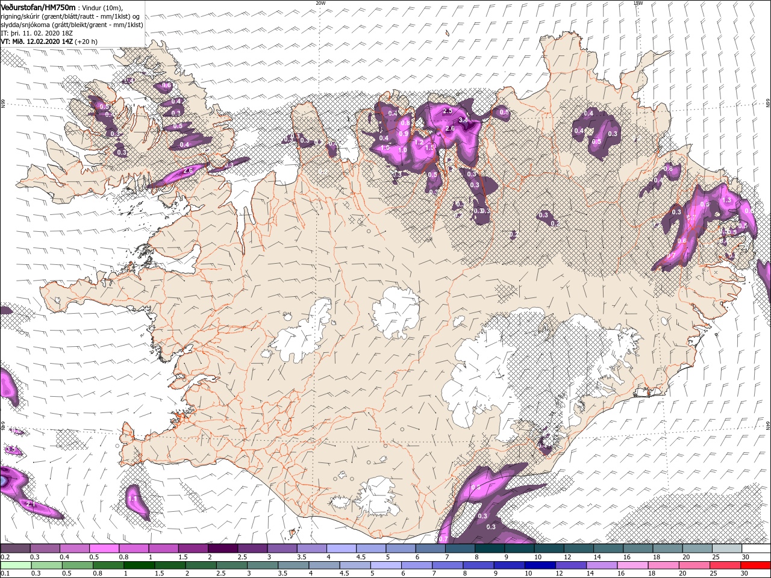
Task: Select the dark green rain swatch above 1
Action: 139,565
